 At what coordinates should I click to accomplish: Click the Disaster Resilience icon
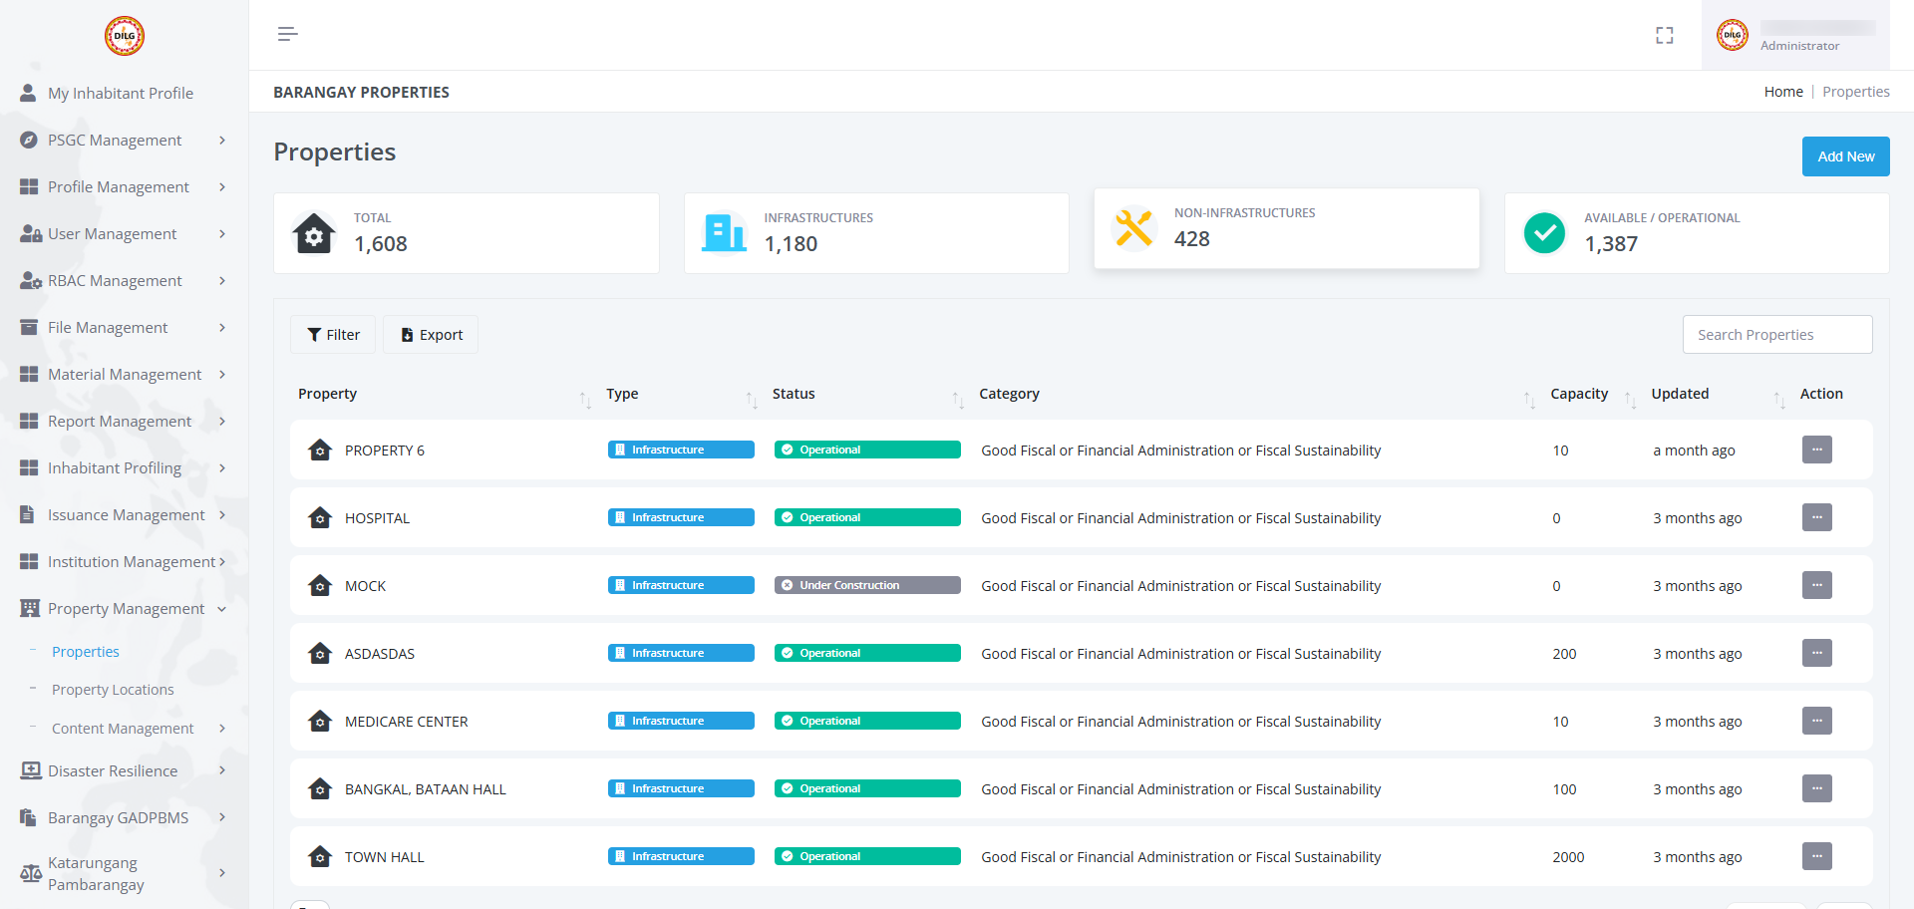(31, 770)
